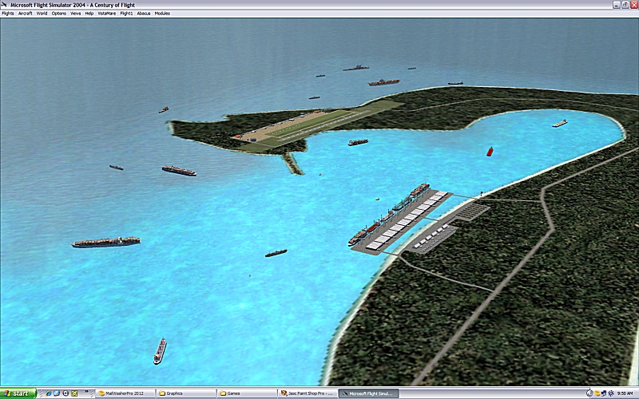Image resolution: width=639 pixels, height=399 pixels.
Task: Click the round blue quick launch icon
Action: [65, 393]
